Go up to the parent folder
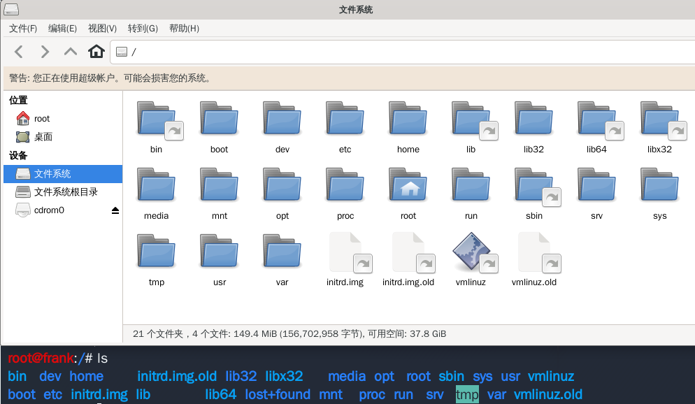This screenshot has width=695, height=404. click(x=71, y=52)
